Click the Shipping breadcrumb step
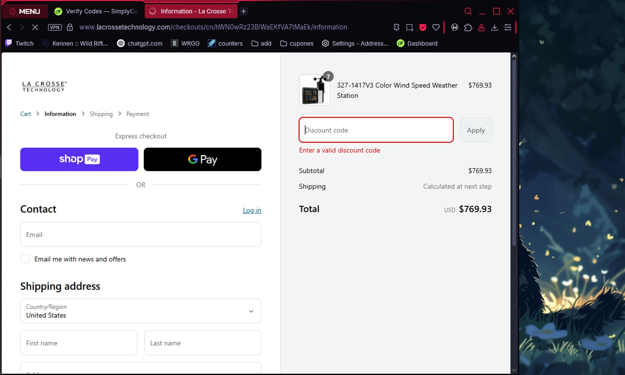This screenshot has width=625, height=375. pyautogui.click(x=101, y=114)
